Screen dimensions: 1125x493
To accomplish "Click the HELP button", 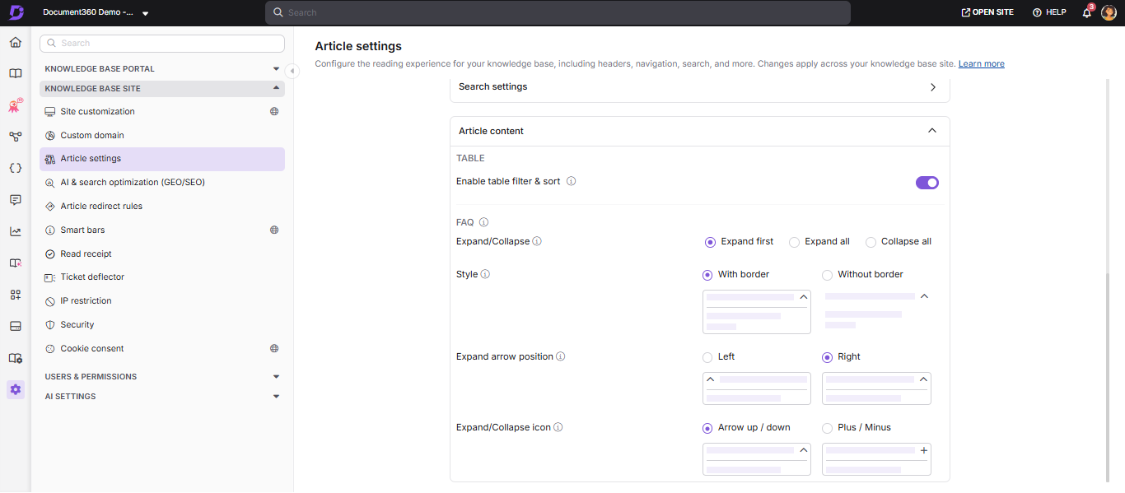I will [1049, 12].
